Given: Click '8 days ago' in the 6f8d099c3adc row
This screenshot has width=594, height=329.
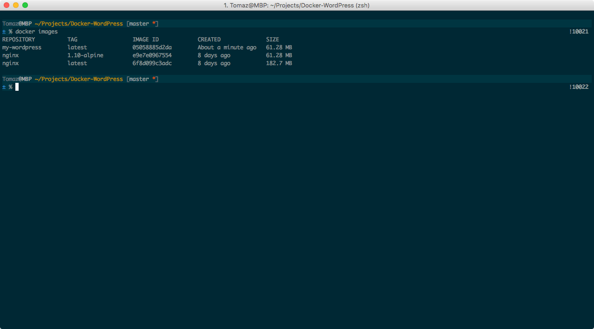Looking at the screenshot, I should click(x=214, y=63).
